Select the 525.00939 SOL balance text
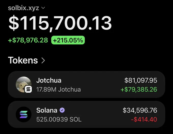173x134 pixels. [59, 119]
